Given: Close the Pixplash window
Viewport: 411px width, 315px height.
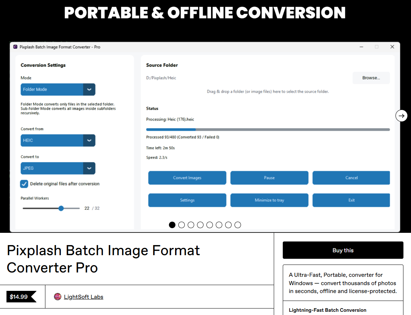Looking at the screenshot, I should coord(392,47).
